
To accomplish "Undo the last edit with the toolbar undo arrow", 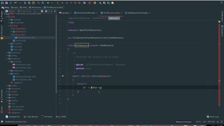I will (x=16, y=3).
